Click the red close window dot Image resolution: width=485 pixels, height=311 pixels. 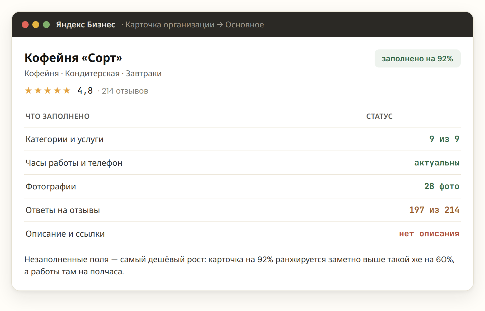point(25,25)
